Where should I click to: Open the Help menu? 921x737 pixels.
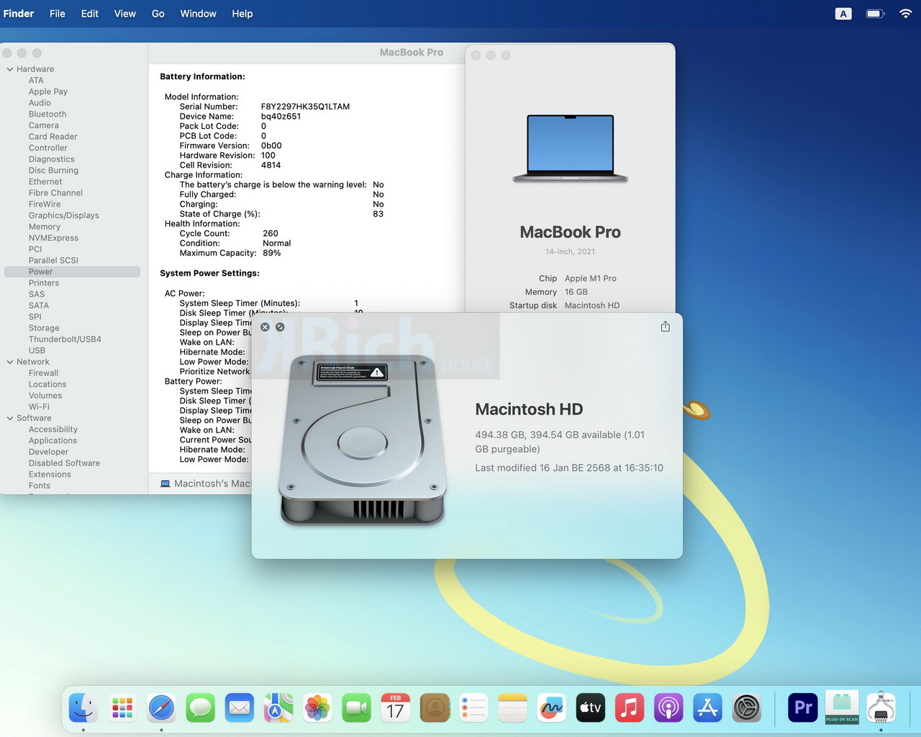242,14
